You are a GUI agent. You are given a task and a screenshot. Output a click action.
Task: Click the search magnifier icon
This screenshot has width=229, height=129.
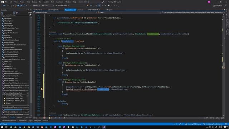coord(103,2)
